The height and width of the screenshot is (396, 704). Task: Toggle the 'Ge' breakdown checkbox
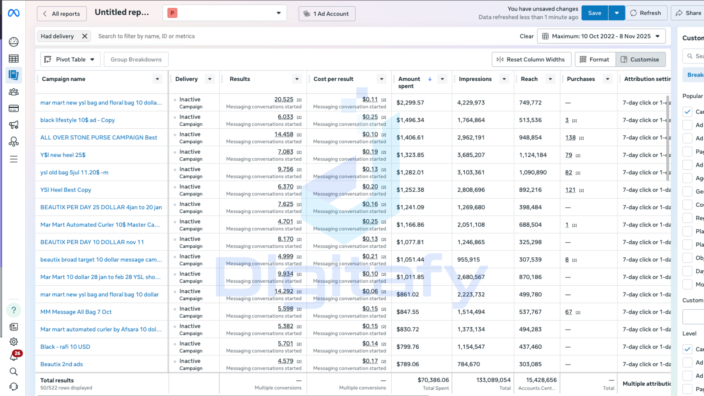(687, 191)
